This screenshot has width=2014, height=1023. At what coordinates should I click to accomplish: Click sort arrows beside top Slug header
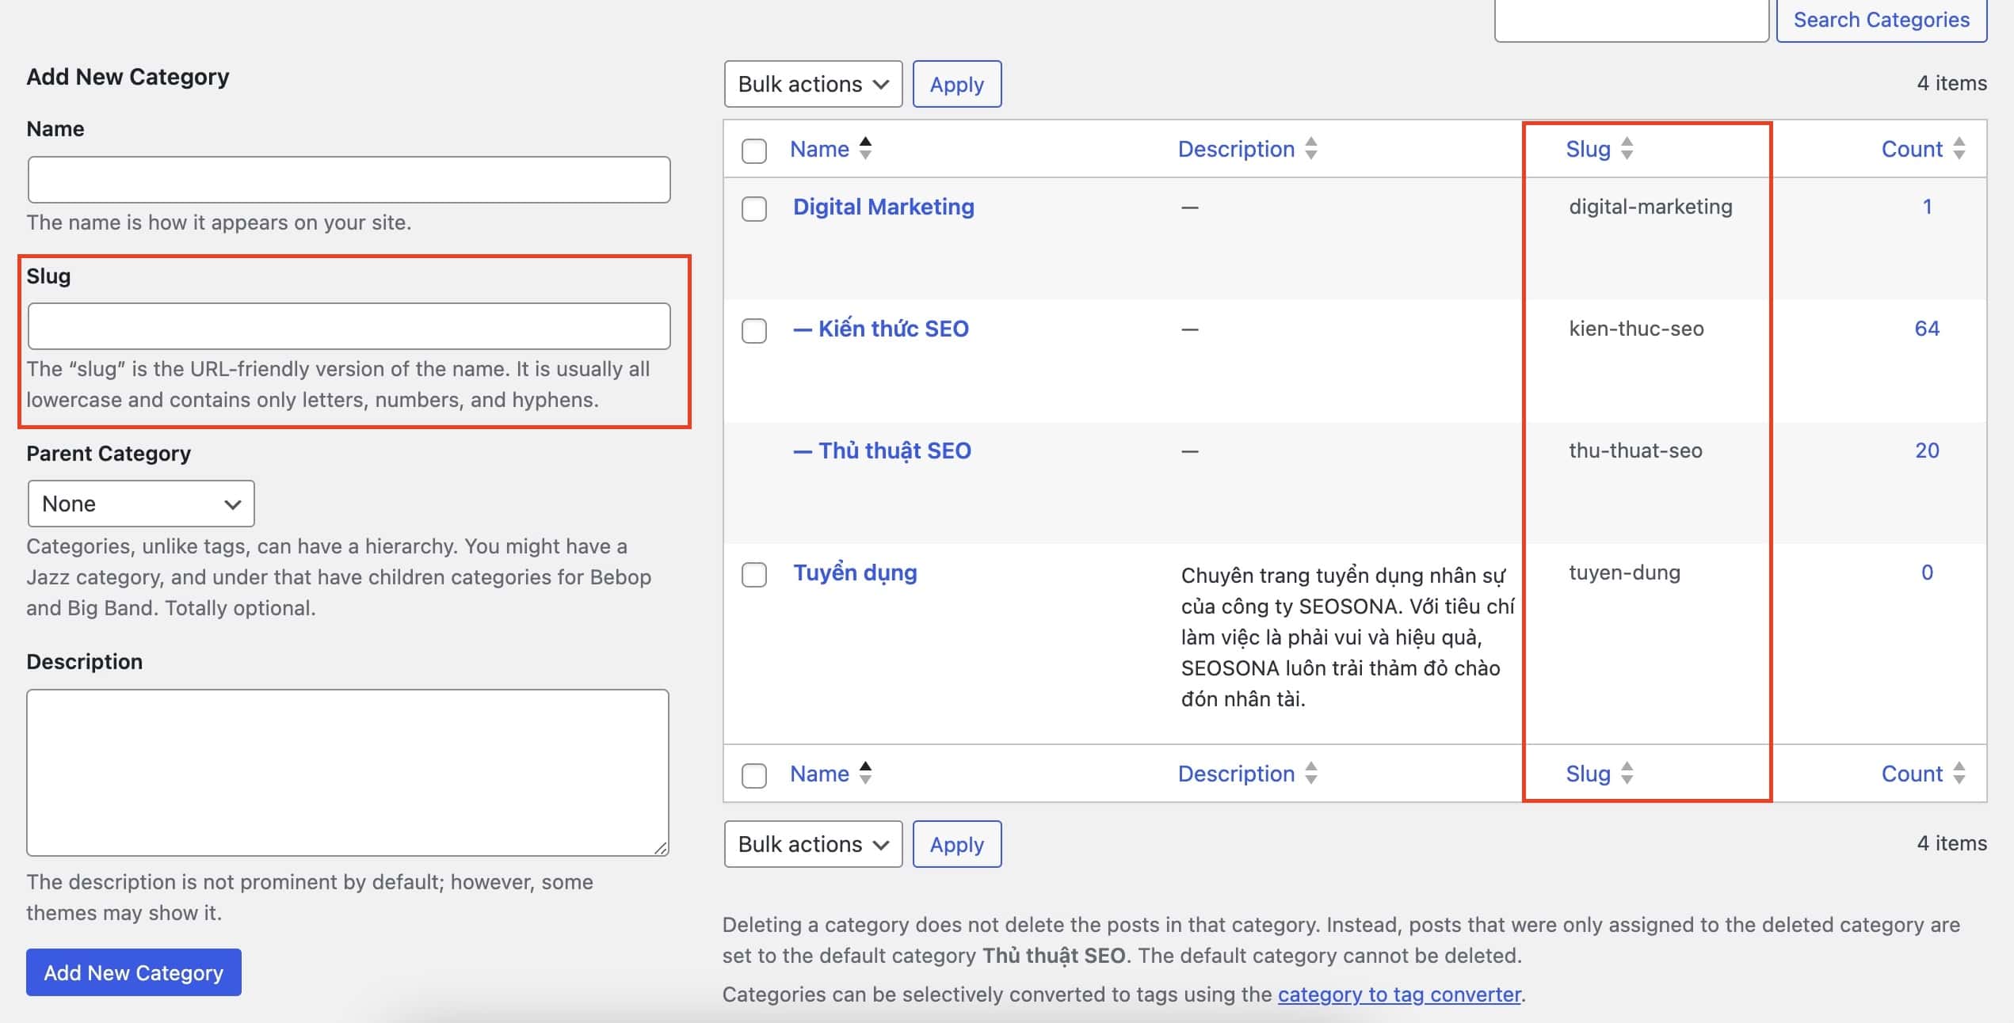pos(1627,148)
